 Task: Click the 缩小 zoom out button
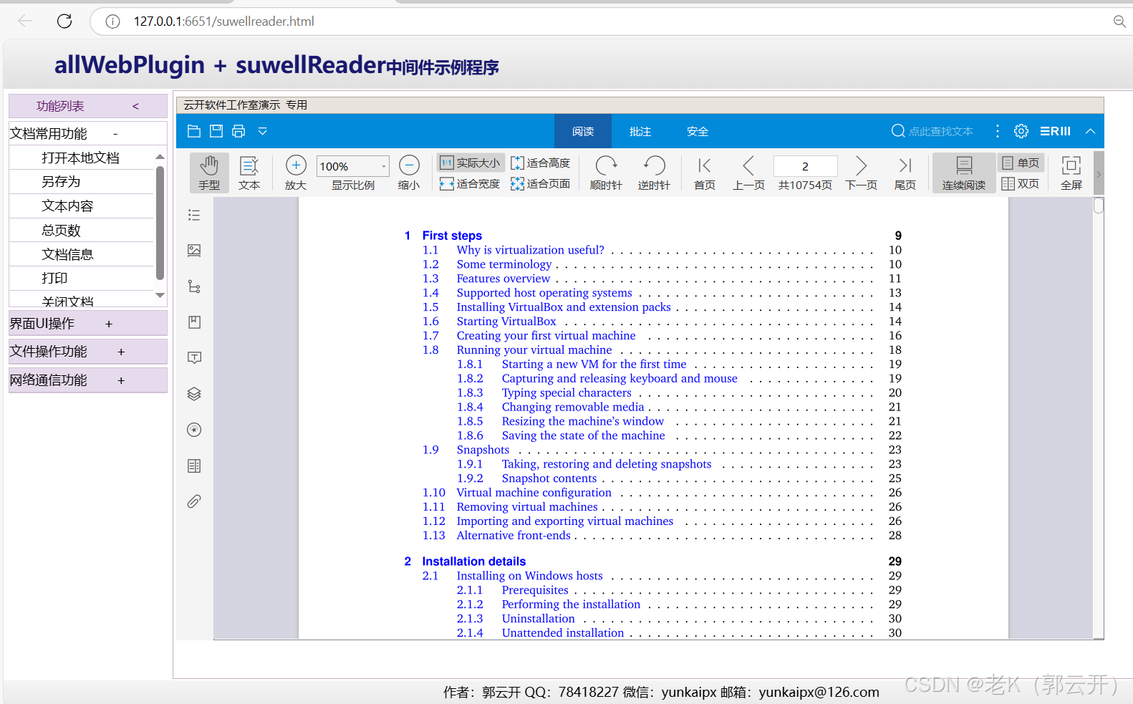[x=409, y=173]
